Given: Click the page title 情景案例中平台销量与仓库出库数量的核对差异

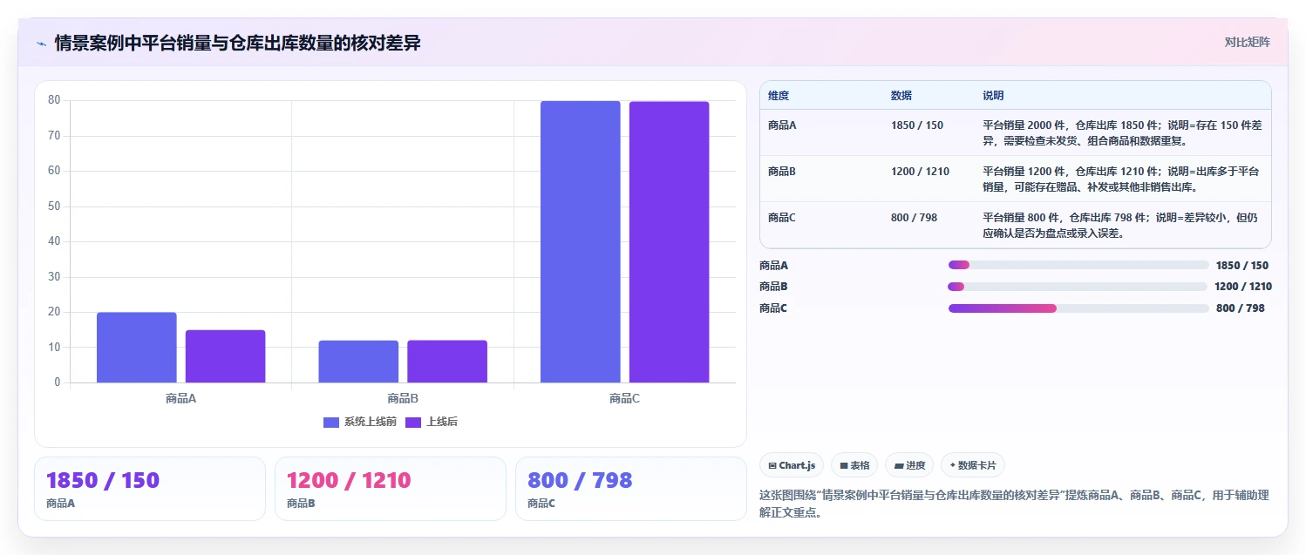Looking at the screenshot, I should tap(238, 43).
